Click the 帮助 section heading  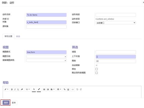6,82
